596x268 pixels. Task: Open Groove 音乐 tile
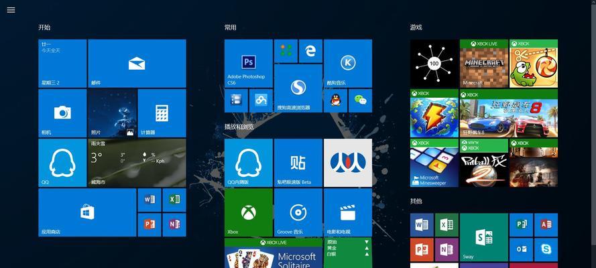(298, 212)
